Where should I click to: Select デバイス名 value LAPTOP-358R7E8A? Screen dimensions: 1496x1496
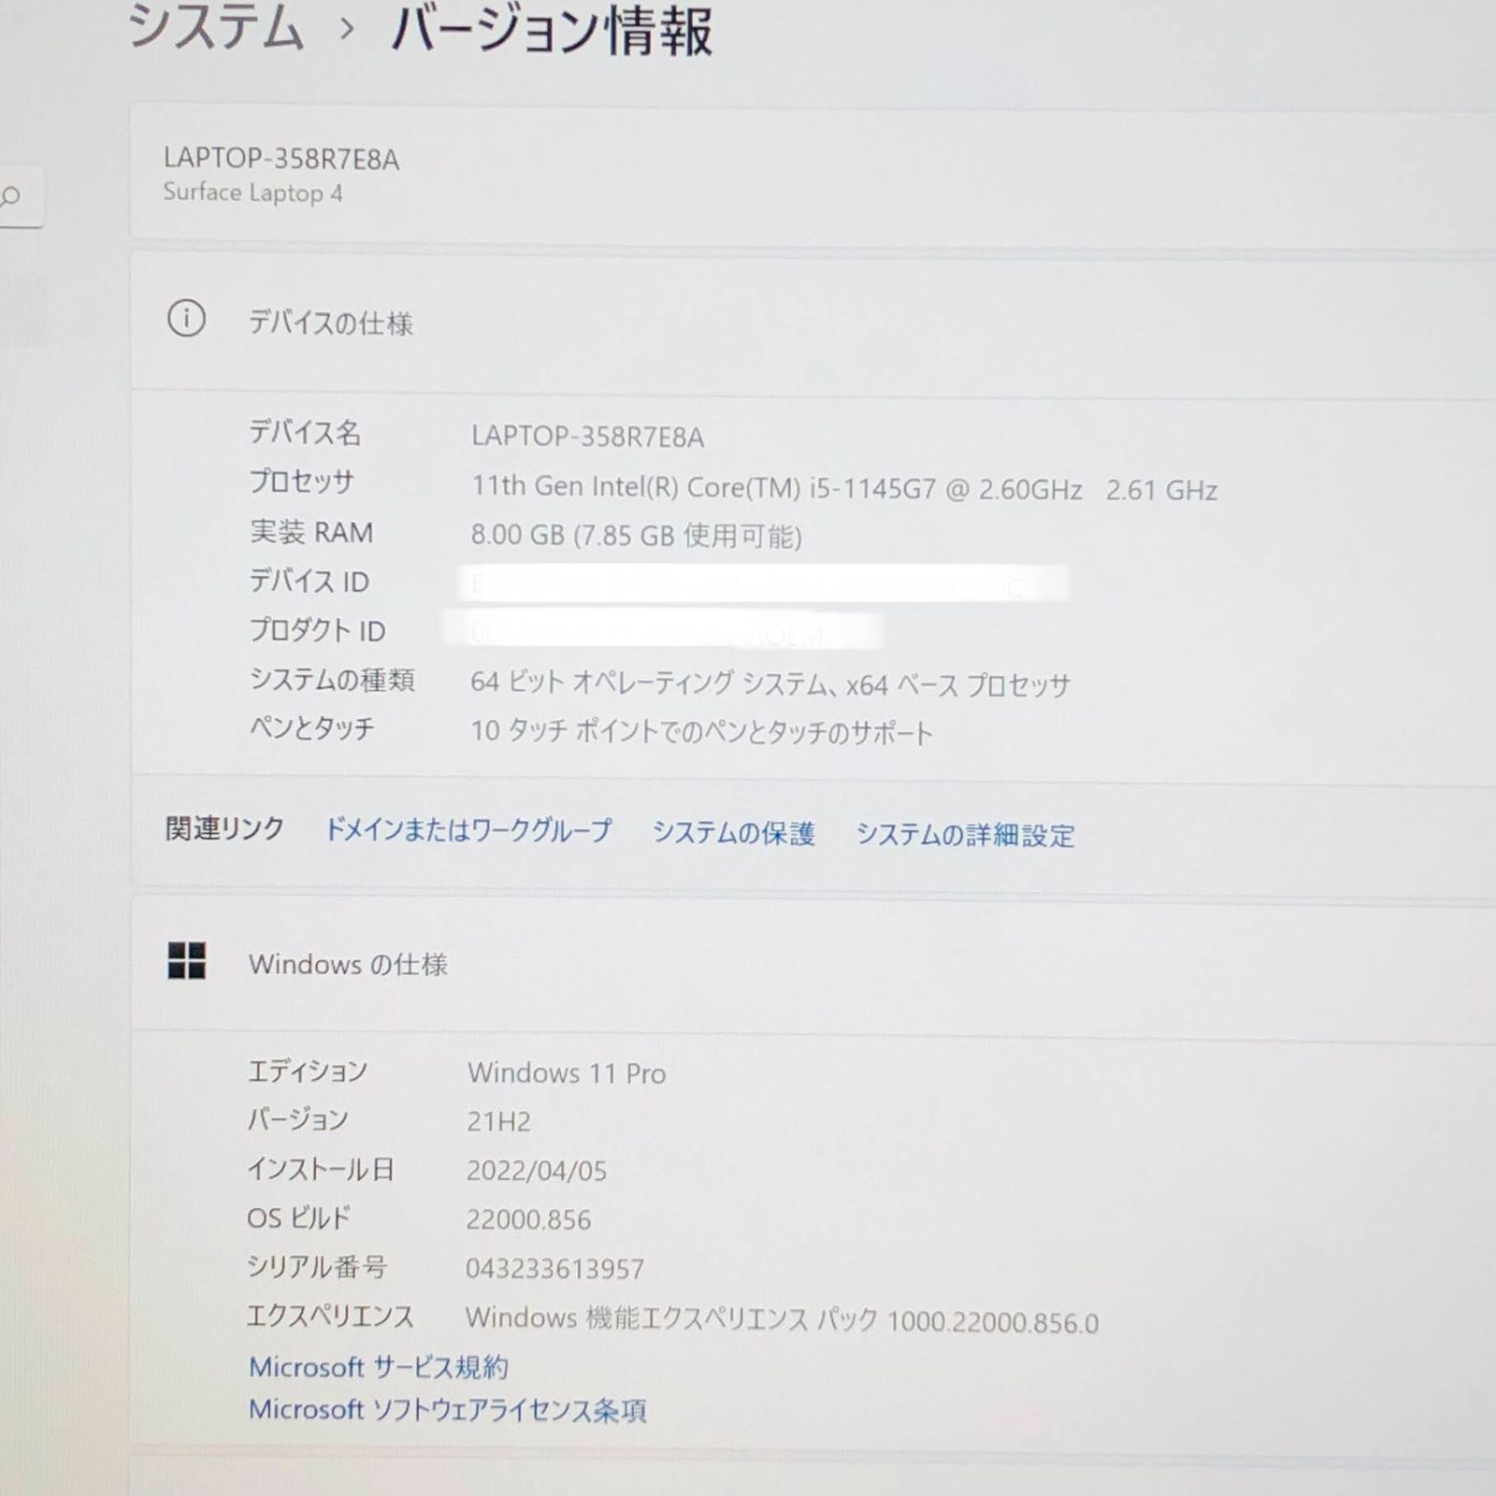[588, 437]
